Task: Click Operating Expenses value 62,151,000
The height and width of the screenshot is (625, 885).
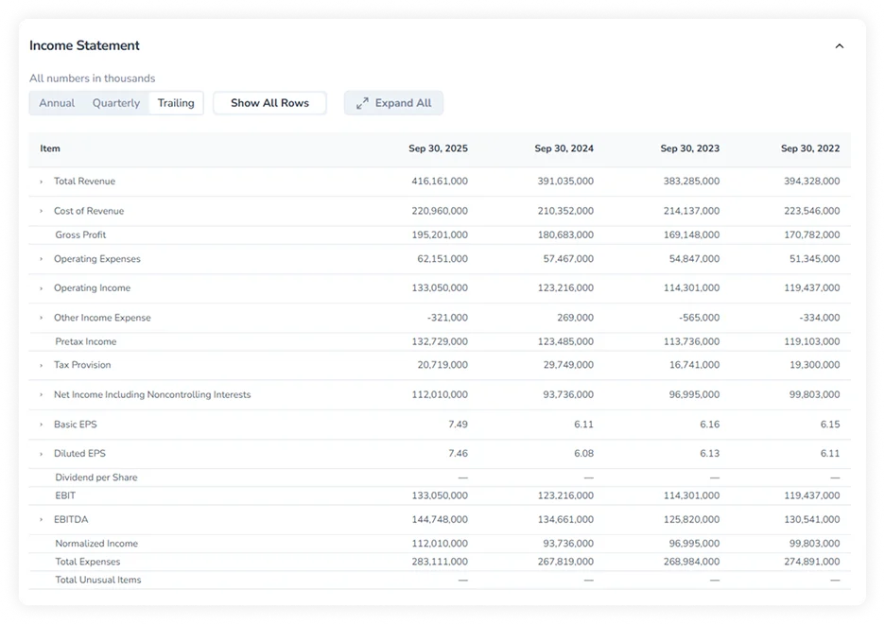Action: pyautogui.click(x=442, y=259)
